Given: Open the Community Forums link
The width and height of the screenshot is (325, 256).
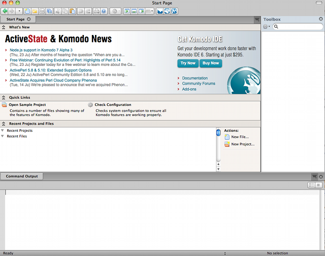Looking at the screenshot, I should tap(199, 84).
